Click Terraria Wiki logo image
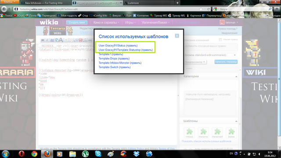The height and width of the screenshot is (158, 281). click(x=58, y=31)
